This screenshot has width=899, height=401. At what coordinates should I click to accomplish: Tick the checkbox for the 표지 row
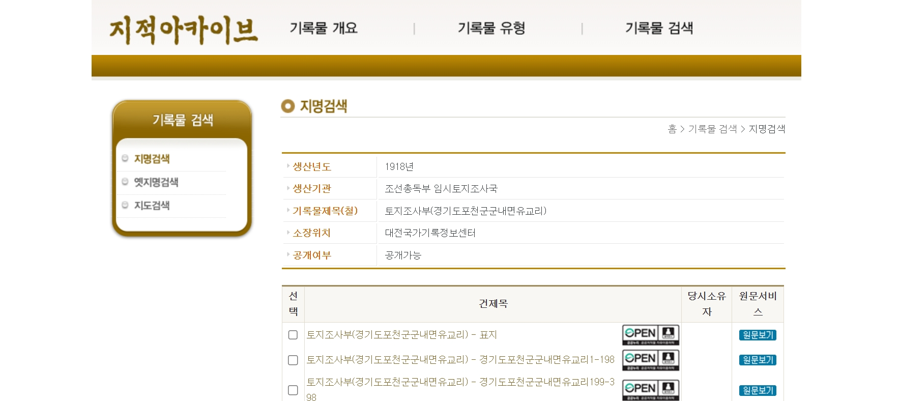coord(293,335)
